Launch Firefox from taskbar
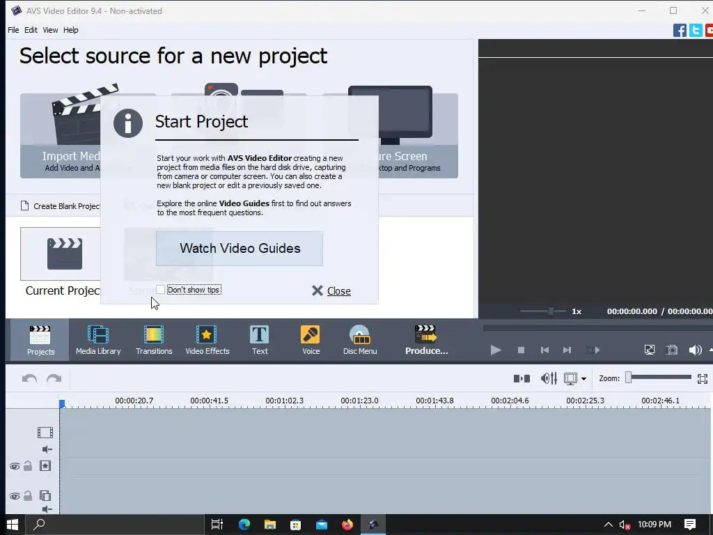The image size is (713, 535). click(x=347, y=525)
